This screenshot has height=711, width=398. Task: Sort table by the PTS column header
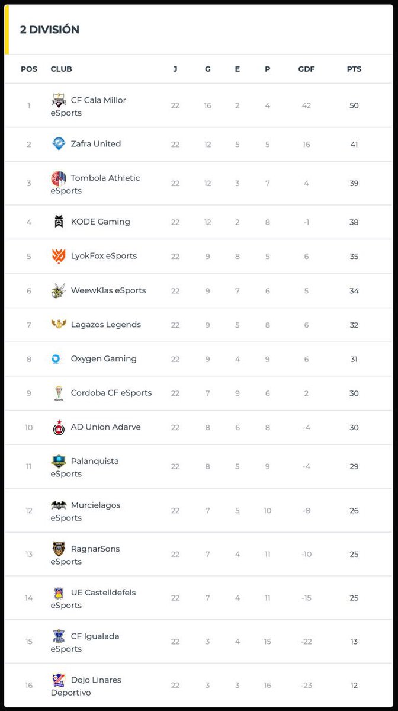[x=354, y=69]
